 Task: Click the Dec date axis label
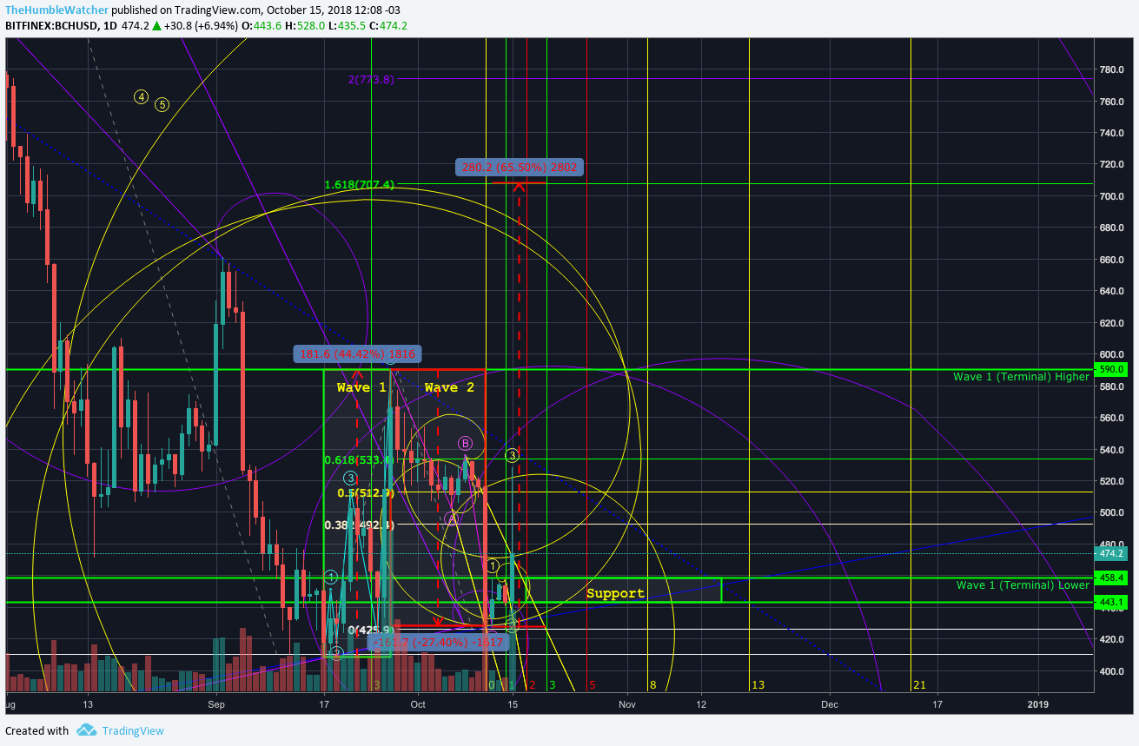coord(829,705)
